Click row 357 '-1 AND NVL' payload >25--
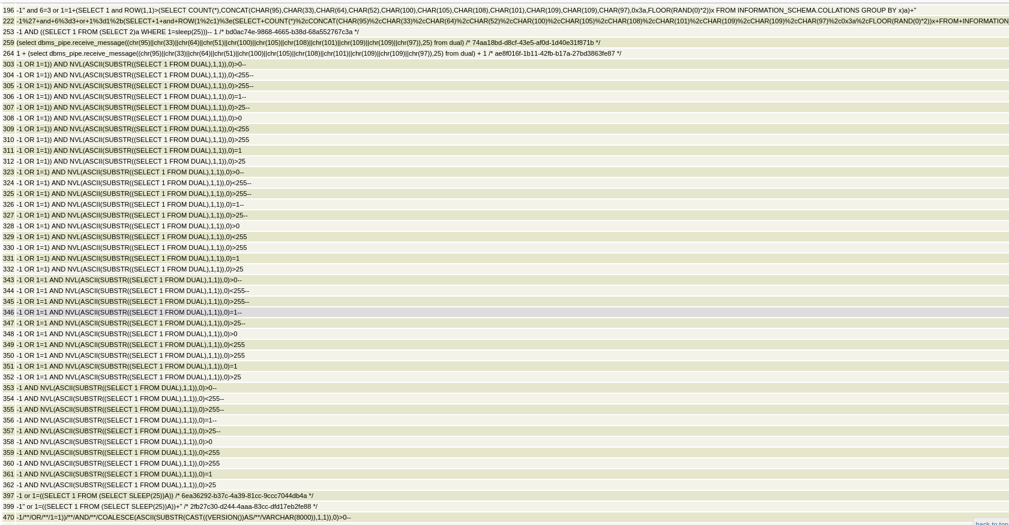1009x525 pixels. point(118,431)
